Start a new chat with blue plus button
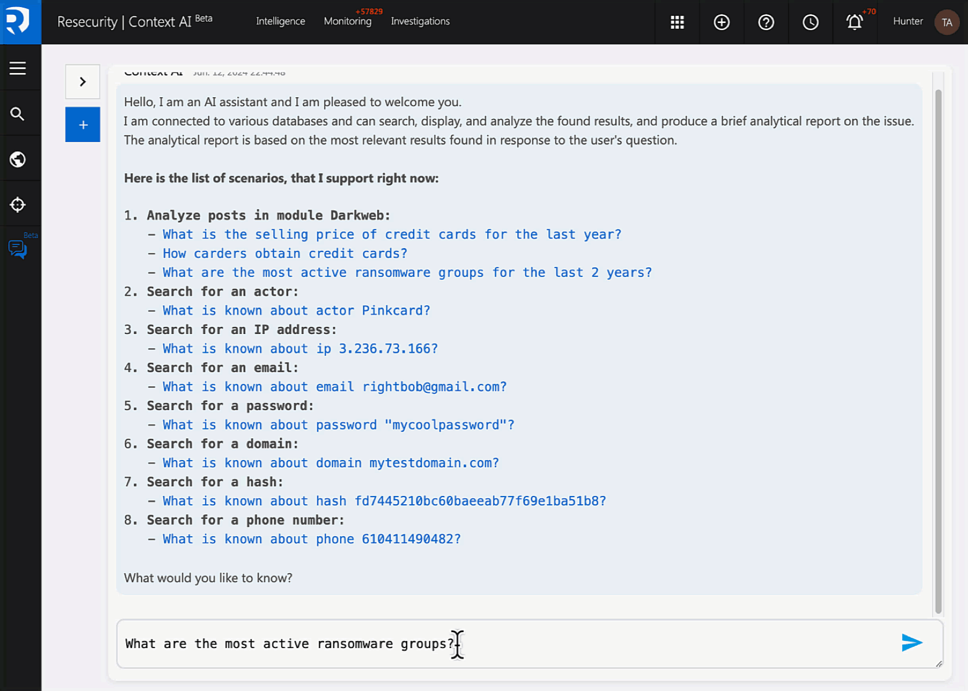The height and width of the screenshot is (691, 968). pos(82,124)
